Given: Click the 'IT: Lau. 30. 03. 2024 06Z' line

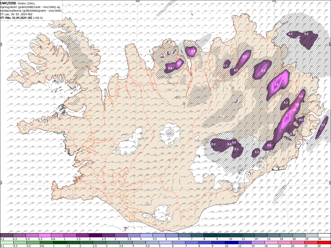Looking at the screenshot, I should (x=17, y=14).
